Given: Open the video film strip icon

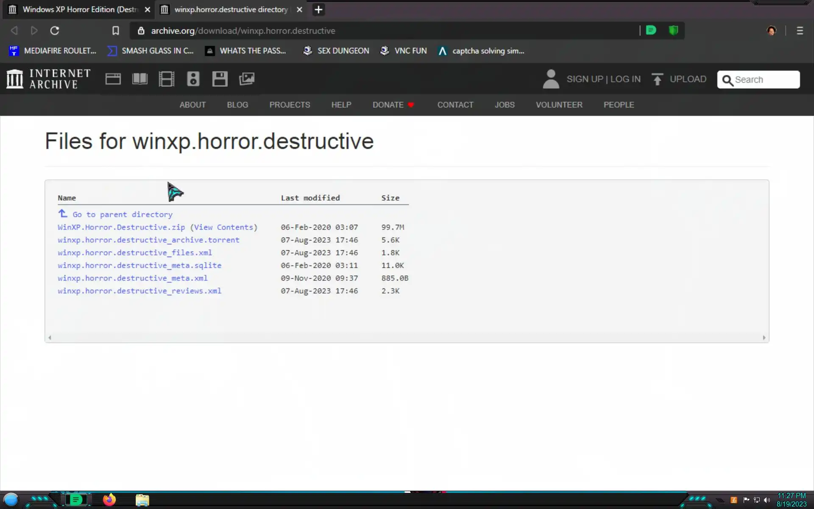Looking at the screenshot, I should (x=166, y=79).
